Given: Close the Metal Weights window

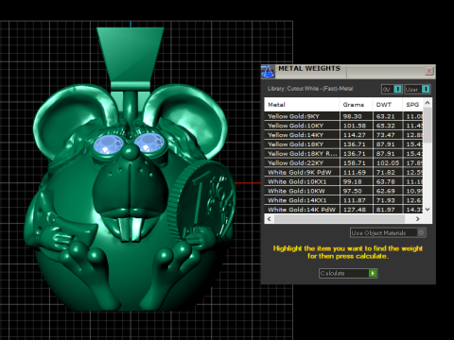Looking at the screenshot, I should point(428,71).
